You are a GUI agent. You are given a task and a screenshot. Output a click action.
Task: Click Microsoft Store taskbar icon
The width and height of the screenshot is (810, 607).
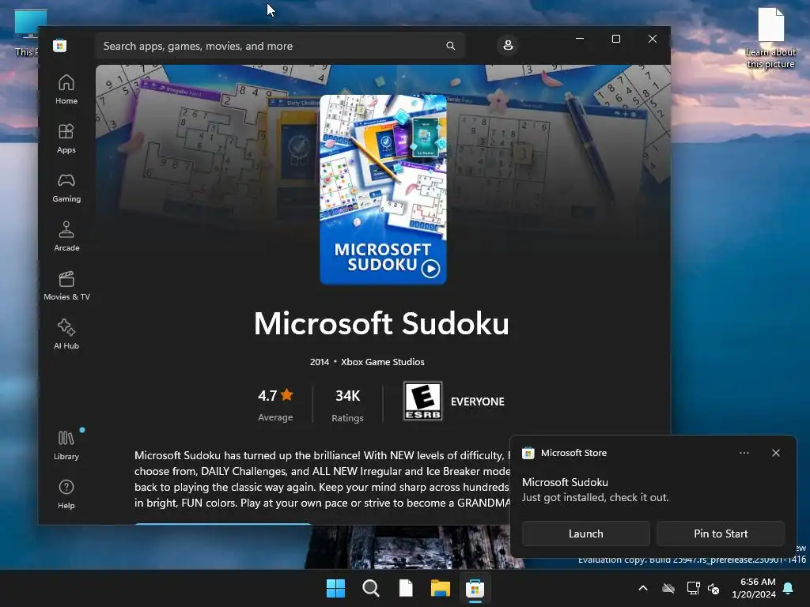click(475, 588)
